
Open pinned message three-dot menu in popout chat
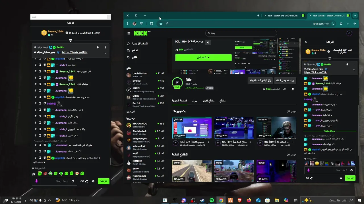[105, 47]
